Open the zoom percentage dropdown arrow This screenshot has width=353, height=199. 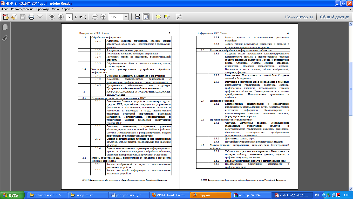coord(126,17)
